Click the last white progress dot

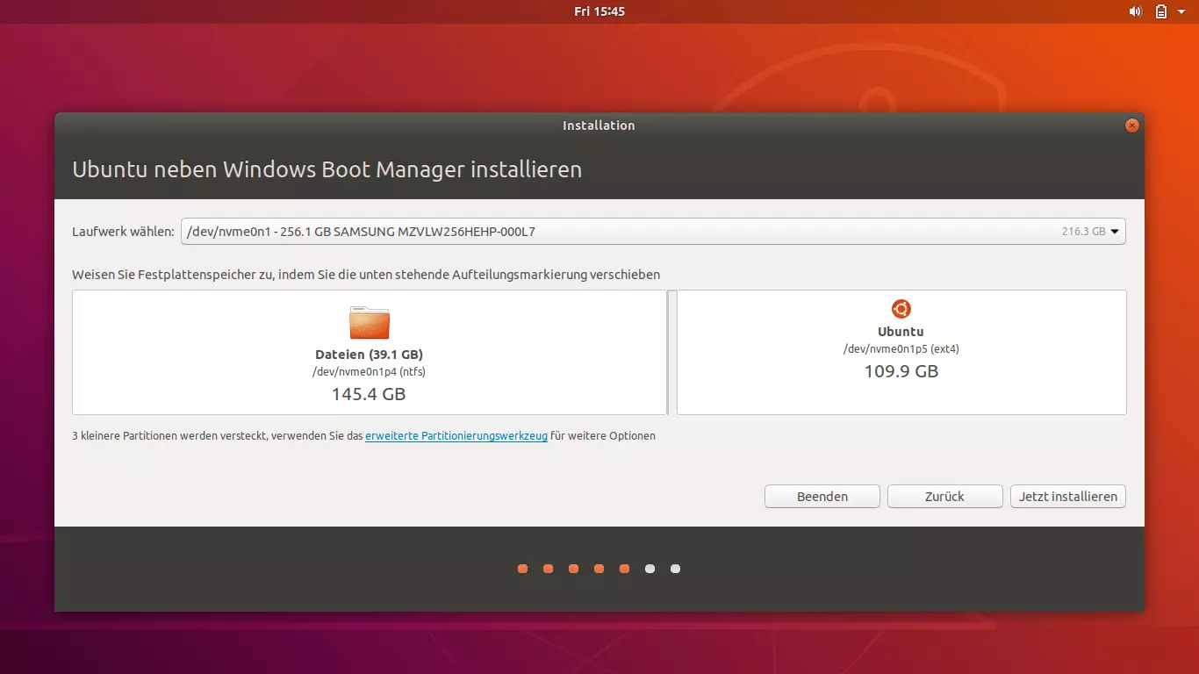(x=675, y=569)
